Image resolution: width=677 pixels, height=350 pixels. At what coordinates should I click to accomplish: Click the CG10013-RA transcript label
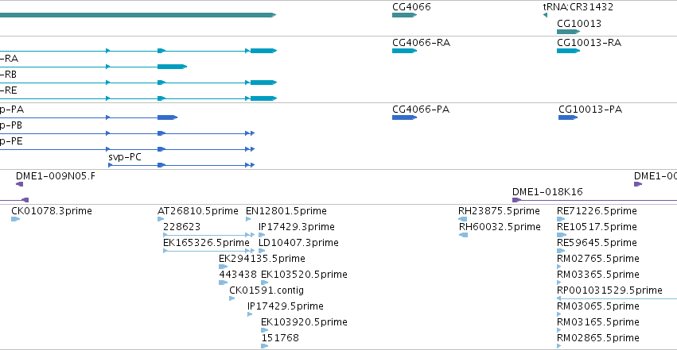pos(589,43)
